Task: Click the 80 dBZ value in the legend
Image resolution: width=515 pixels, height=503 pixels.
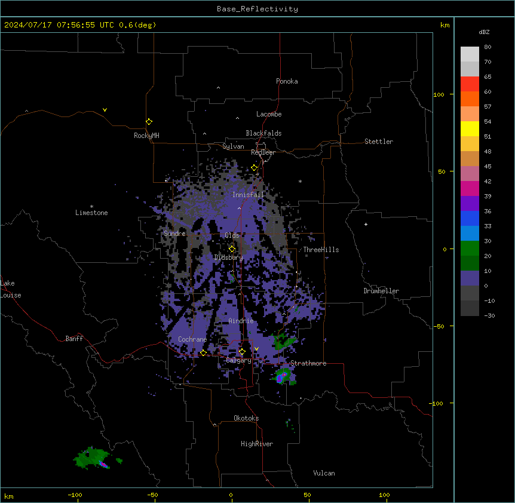Action: click(x=488, y=47)
